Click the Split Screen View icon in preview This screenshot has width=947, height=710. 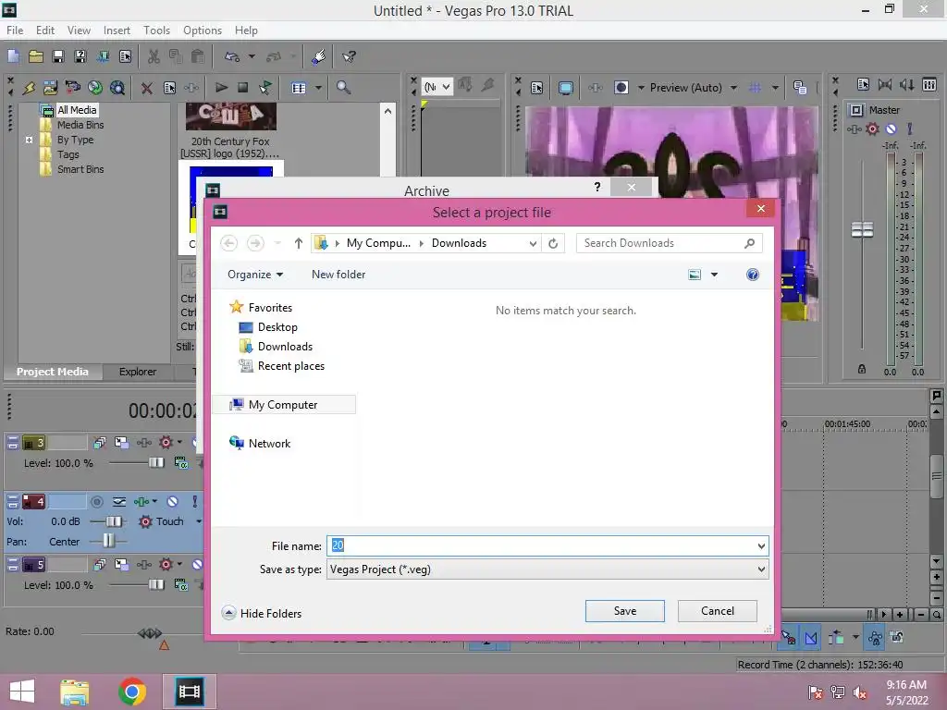click(x=621, y=88)
